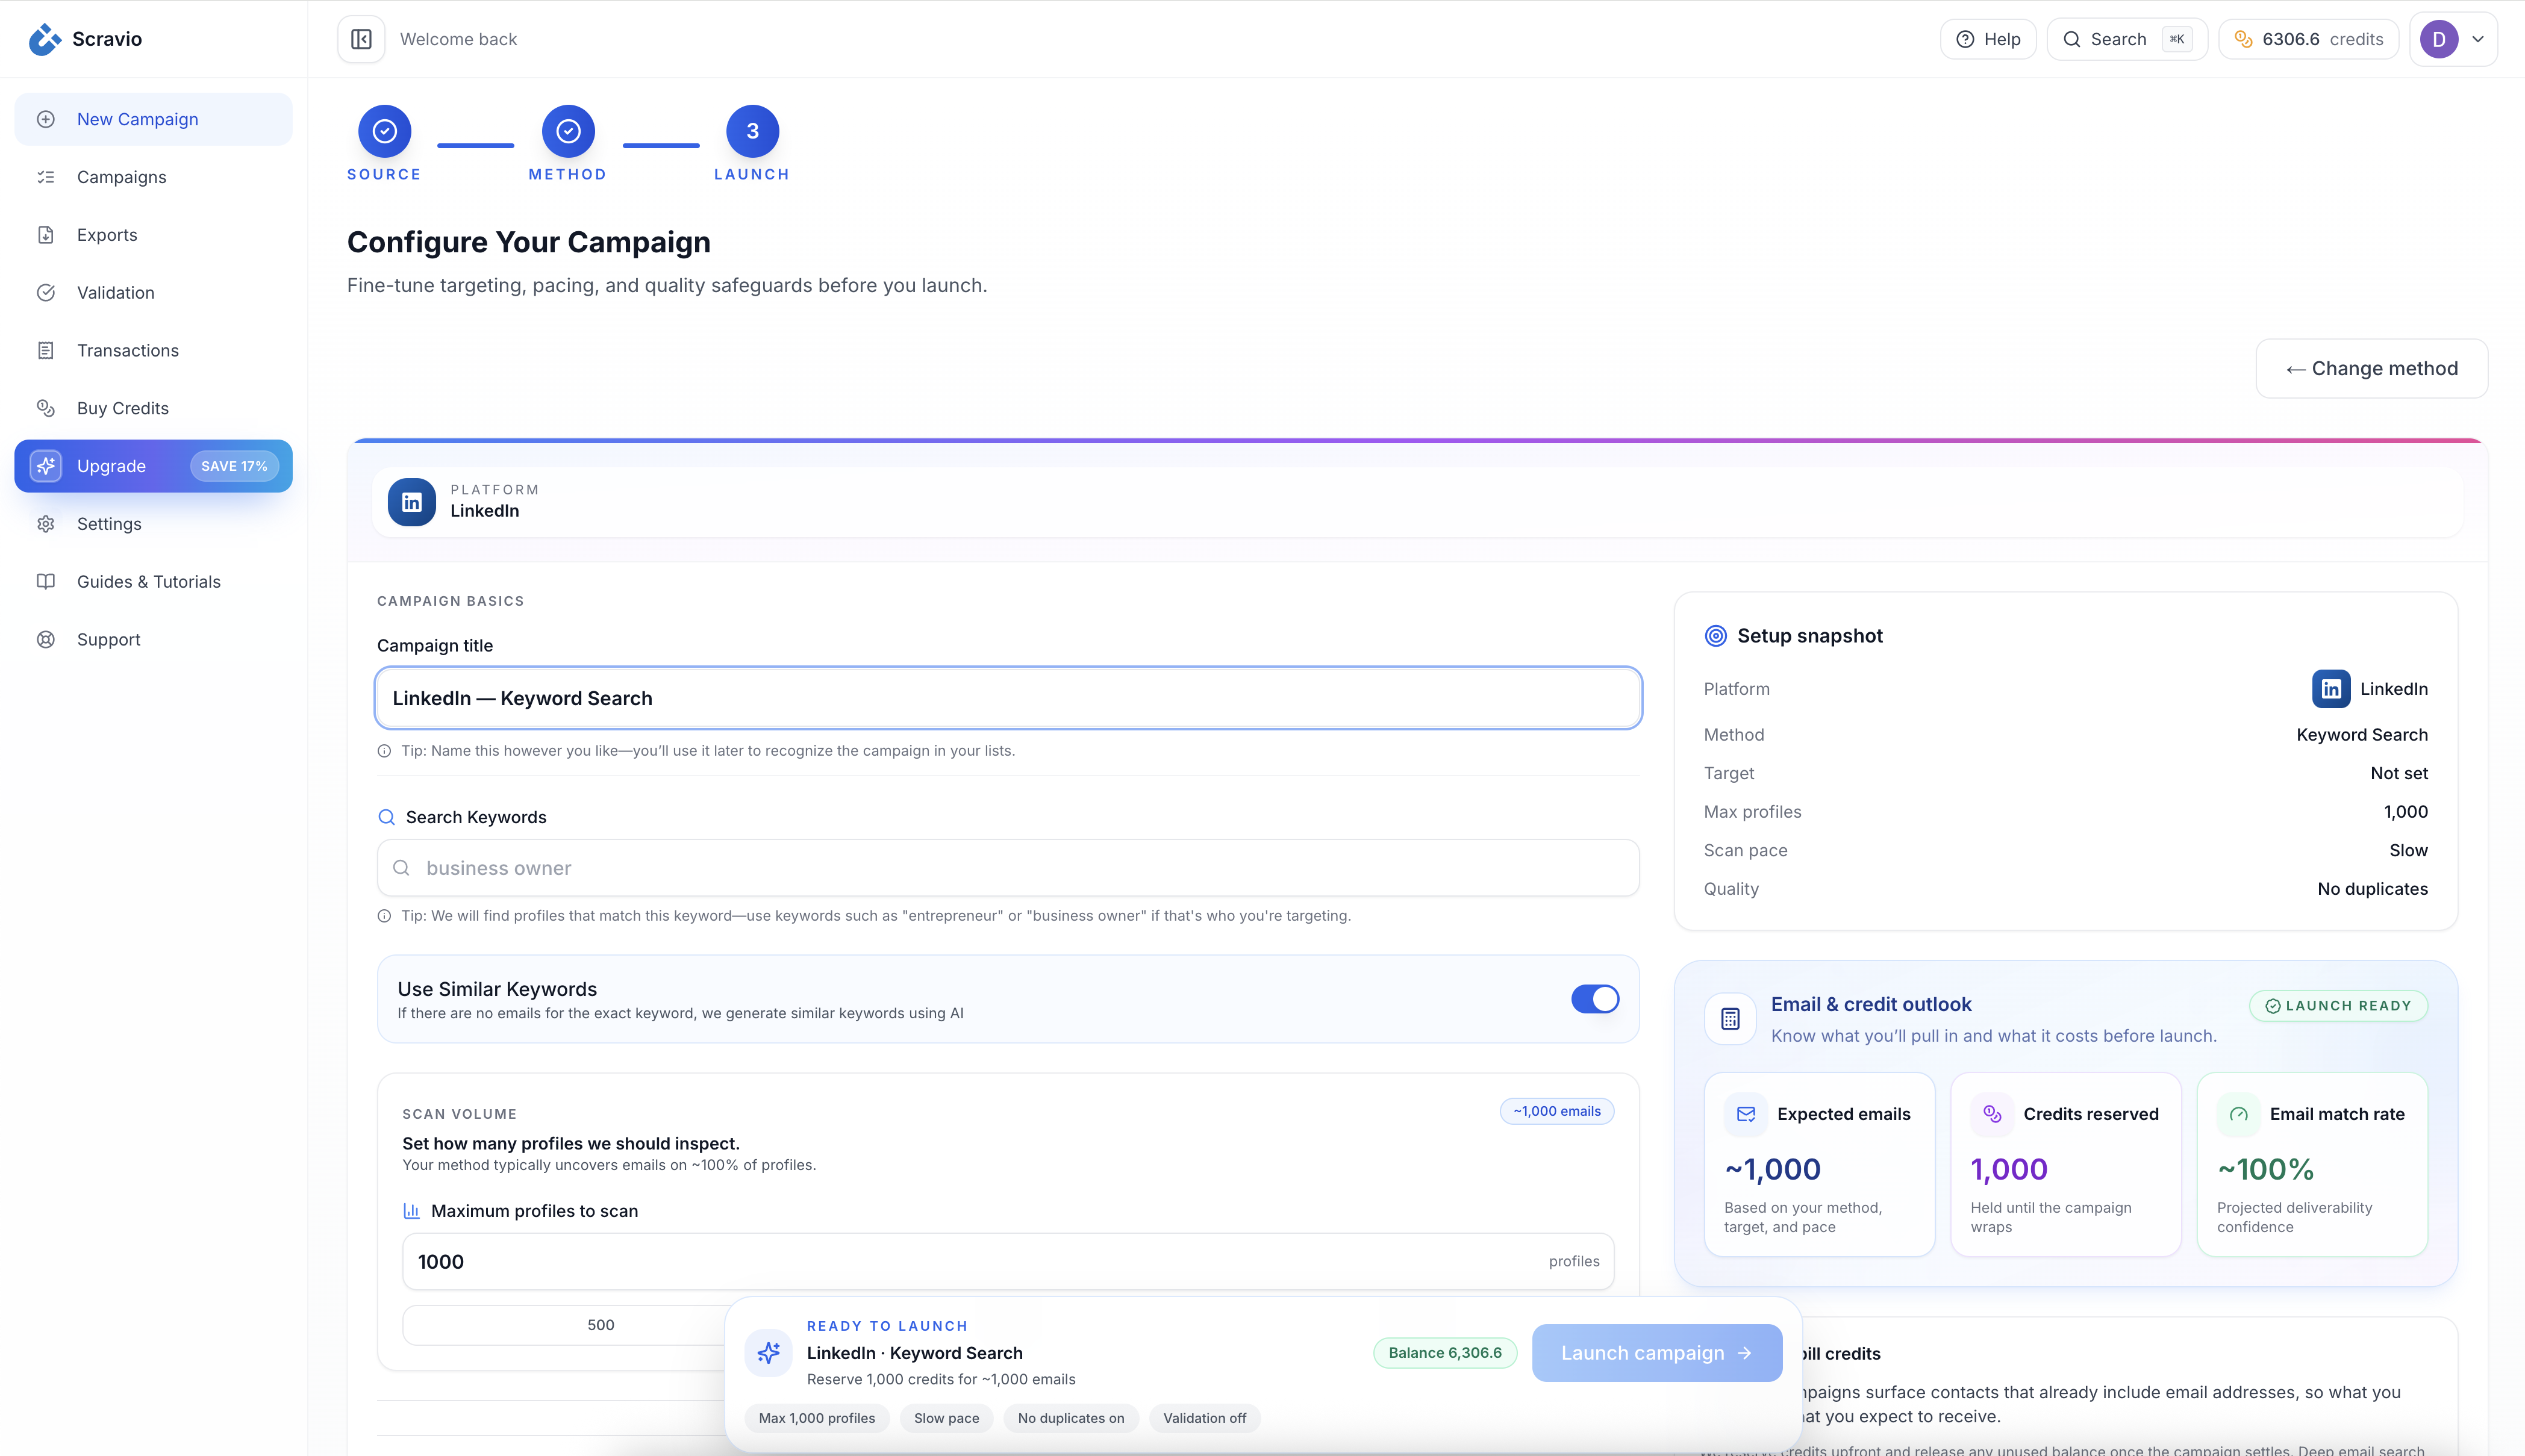2525x1456 pixels.
Task: Open the Help menu
Action: pyautogui.click(x=1988, y=39)
